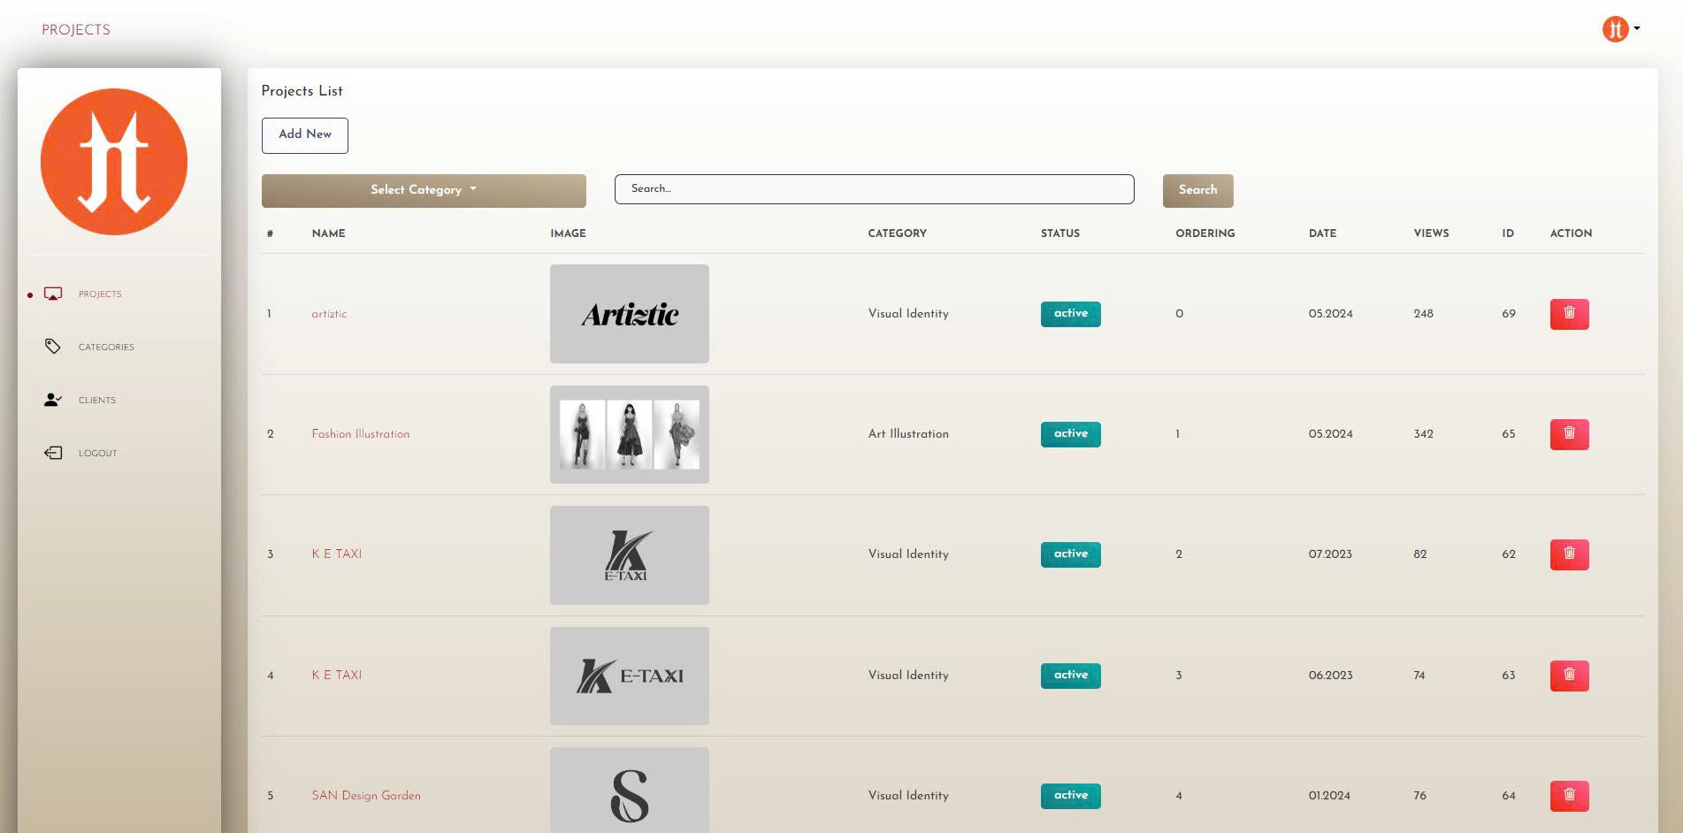
Task: Expand the Select Category dropdown
Action: pos(424,190)
